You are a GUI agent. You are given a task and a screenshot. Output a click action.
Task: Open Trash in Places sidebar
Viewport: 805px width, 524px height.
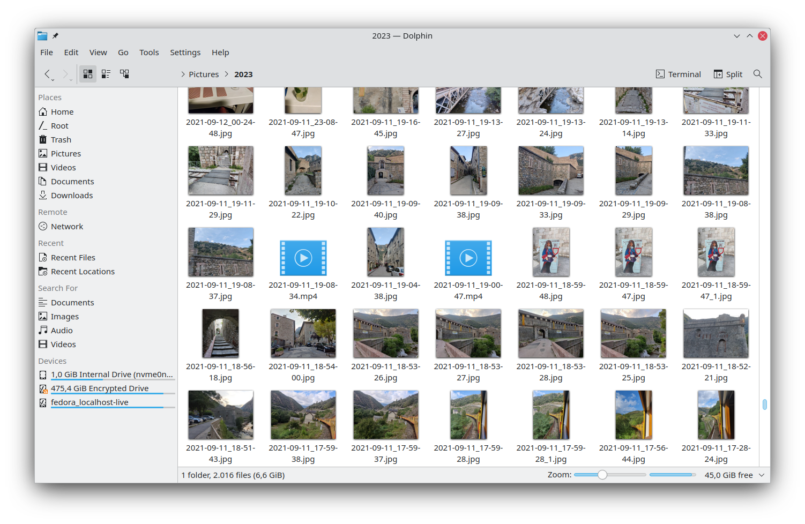(61, 140)
